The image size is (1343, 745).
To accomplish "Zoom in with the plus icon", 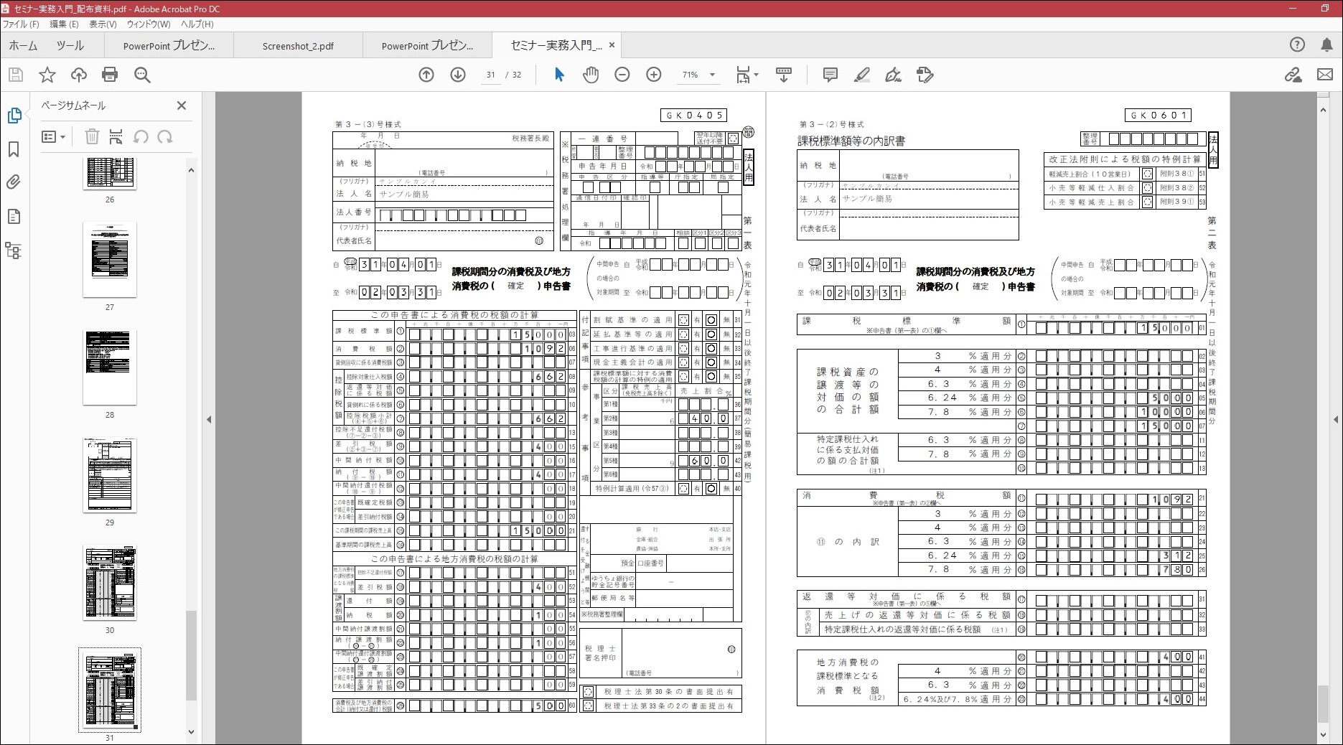I will [x=653, y=75].
